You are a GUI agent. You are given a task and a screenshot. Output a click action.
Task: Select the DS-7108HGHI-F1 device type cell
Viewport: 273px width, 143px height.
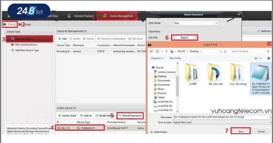pyautogui.click(x=86, y=128)
